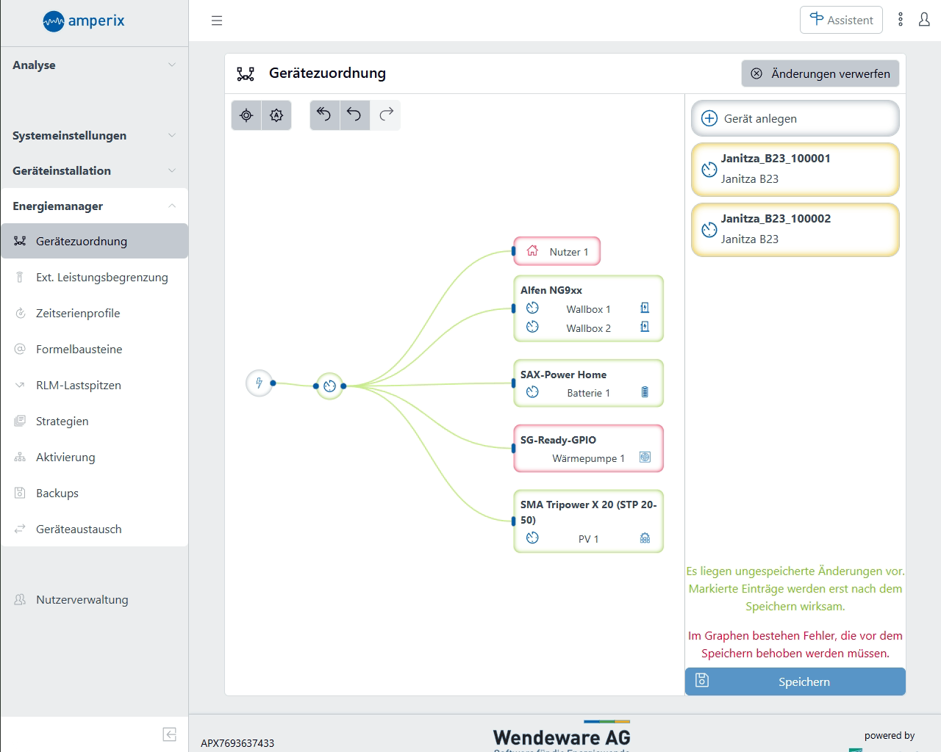This screenshot has width=941, height=752.
Task: Click the Wärmepumpe 1 label
Action: click(588, 458)
